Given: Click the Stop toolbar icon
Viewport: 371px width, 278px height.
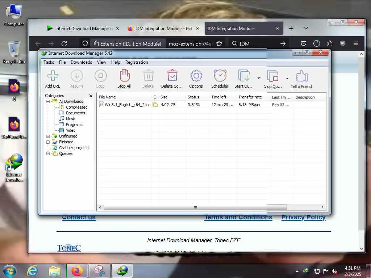Looking at the screenshot, I should (x=101, y=76).
